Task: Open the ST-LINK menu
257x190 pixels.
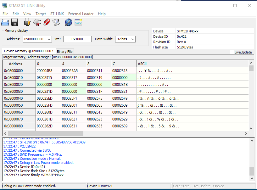Action: tap(57, 14)
